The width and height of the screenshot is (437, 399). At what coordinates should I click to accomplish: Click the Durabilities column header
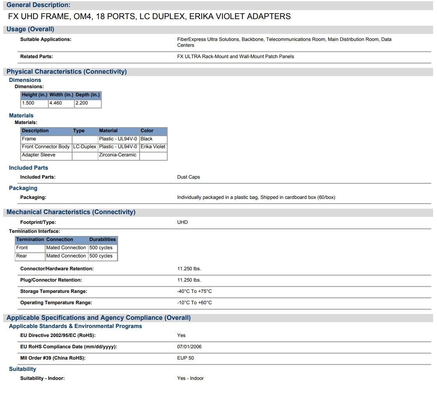(103, 240)
